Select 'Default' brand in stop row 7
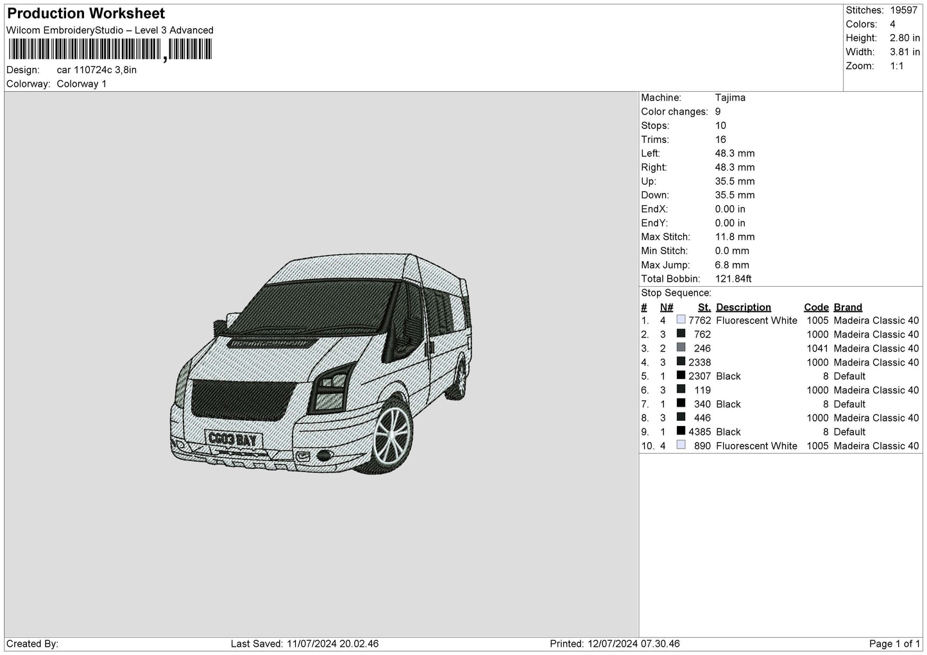This screenshot has width=927, height=655. (849, 404)
